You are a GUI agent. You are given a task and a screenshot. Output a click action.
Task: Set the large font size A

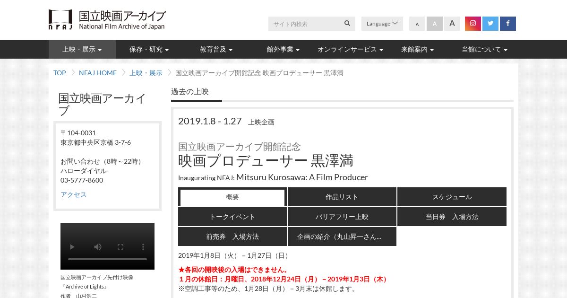click(x=452, y=24)
